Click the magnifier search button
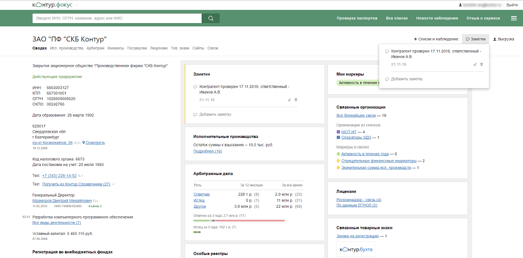Viewport: 523px width, 258px height. pos(211,19)
